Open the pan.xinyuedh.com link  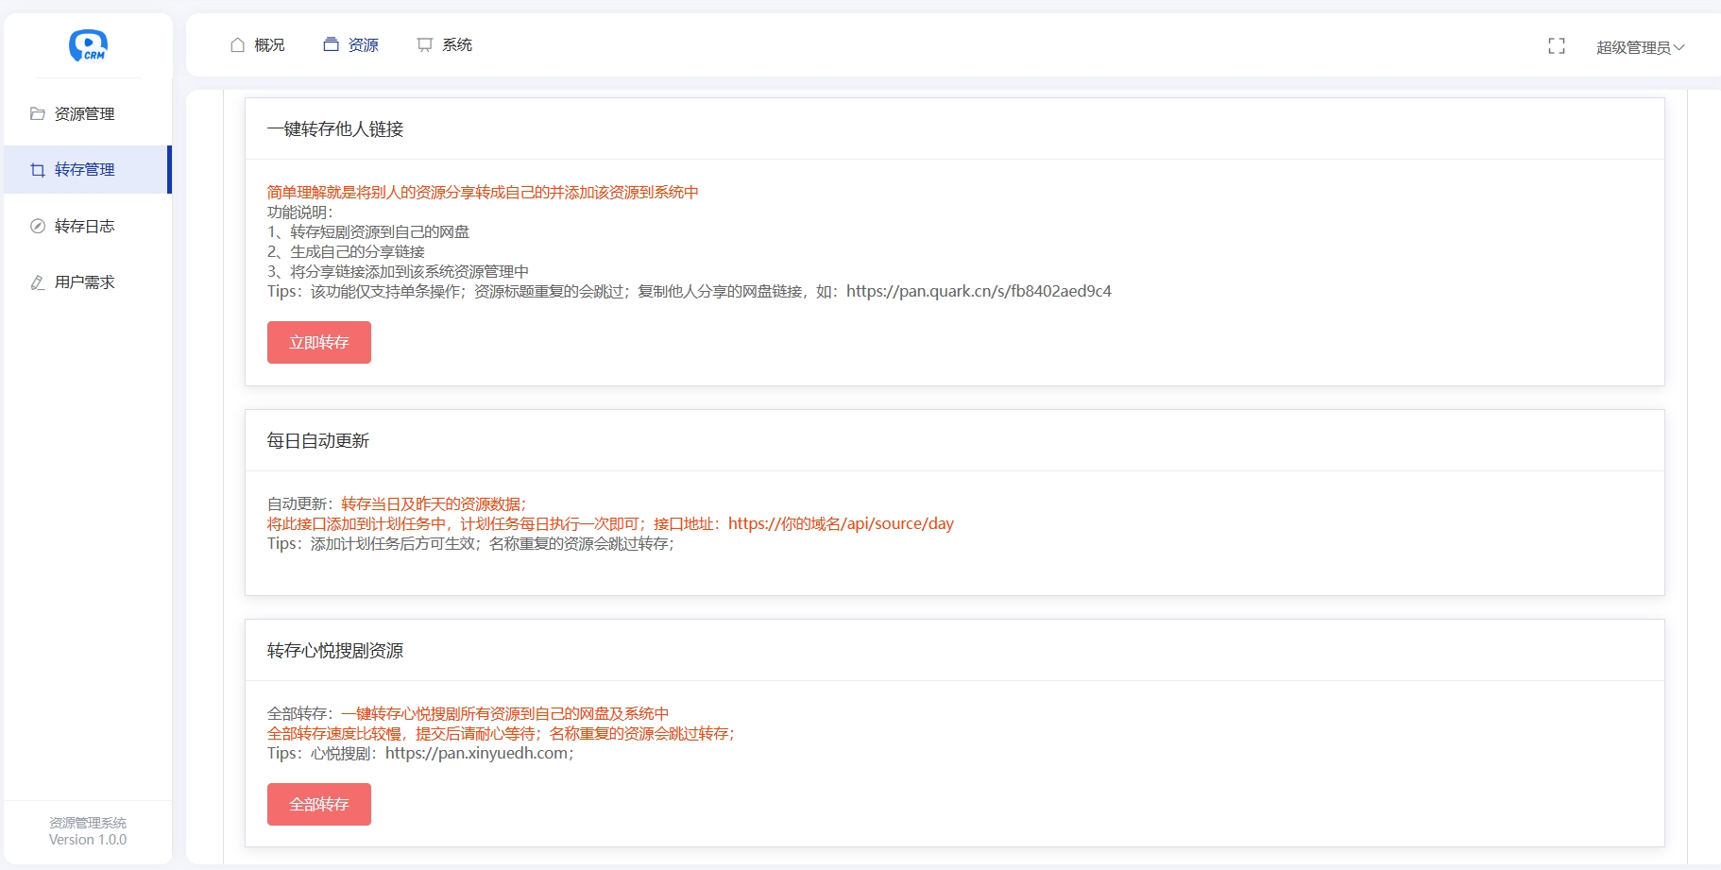477,754
